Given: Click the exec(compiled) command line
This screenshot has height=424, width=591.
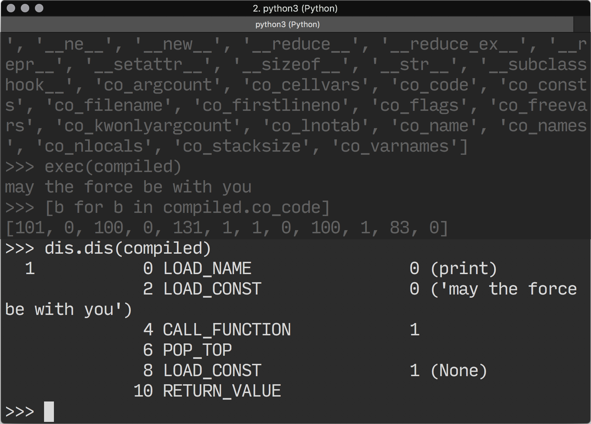Looking at the screenshot, I should (113, 166).
